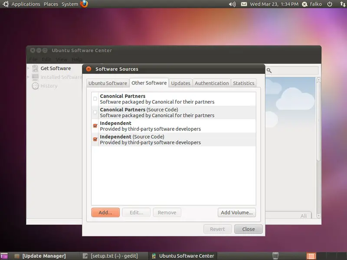The height and width of the screenshot is (260, 347).
Task: Select the Get Software label
Action: [56, 68]
